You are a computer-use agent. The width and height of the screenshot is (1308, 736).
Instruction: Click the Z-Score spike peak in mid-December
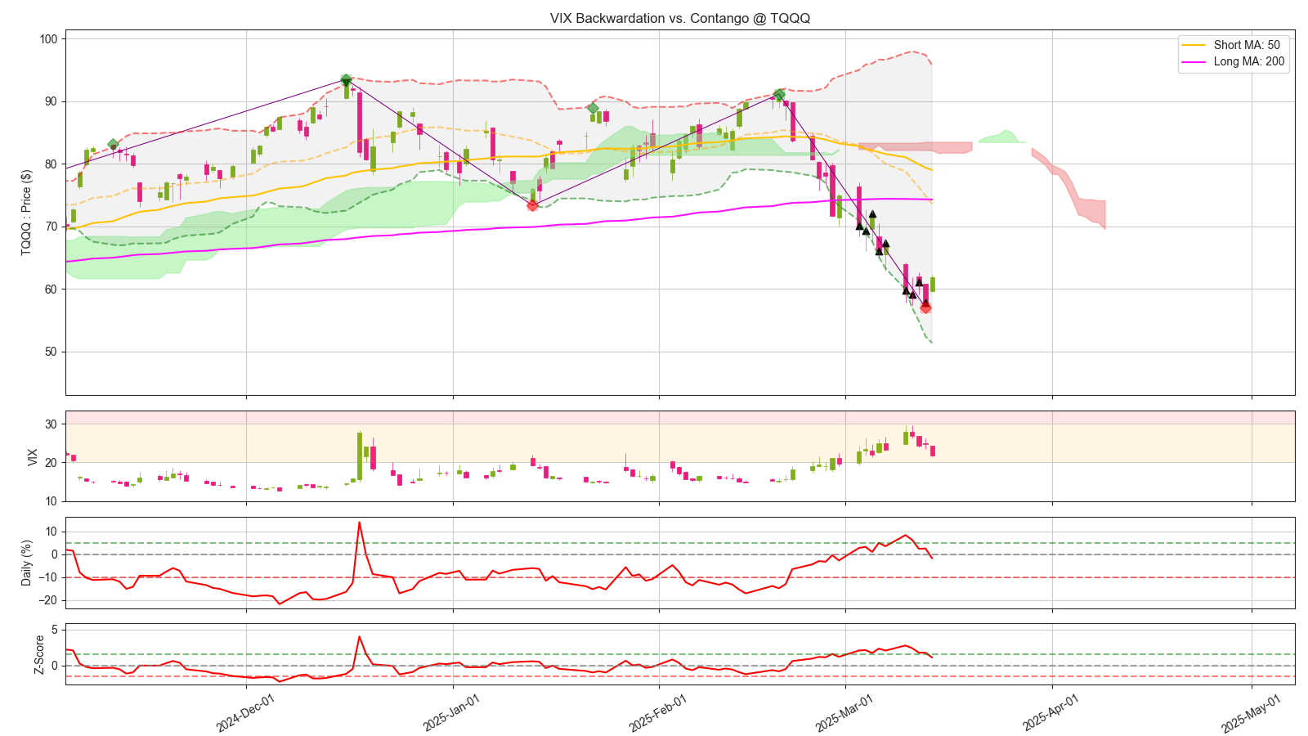tap(359, 636)
